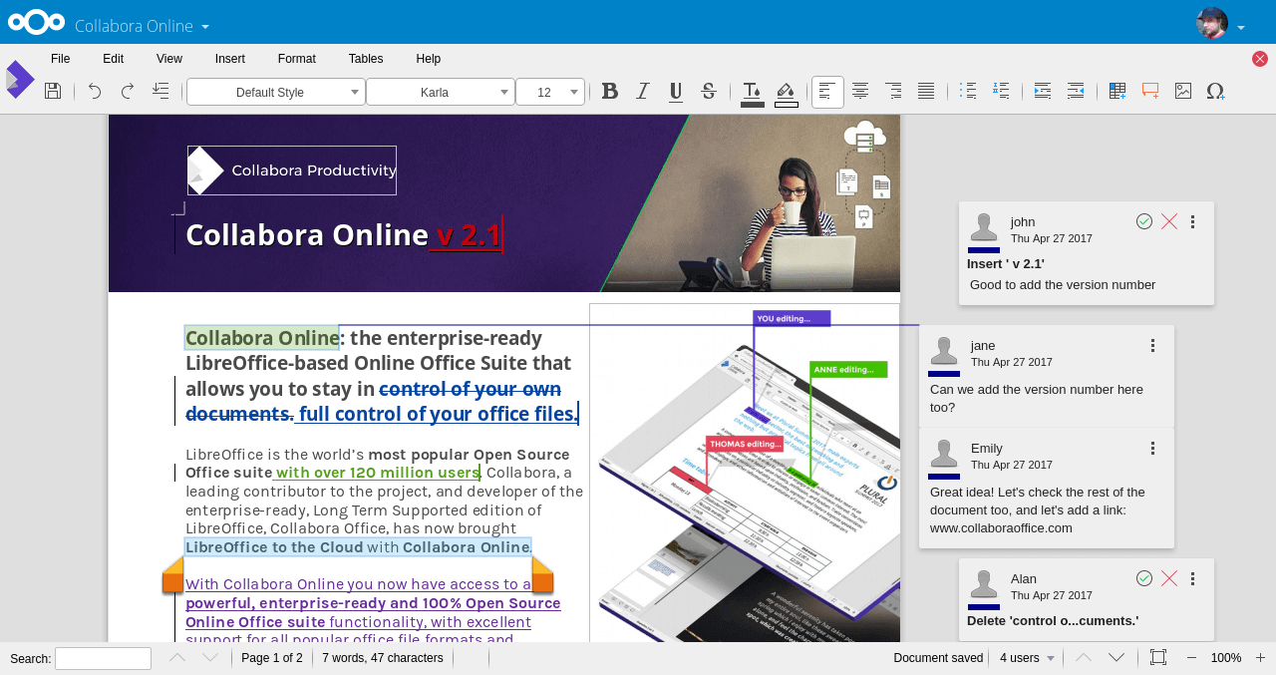Screen dimensions: 1276x675
Task: Decrease paragraph indent
Action: (1076, 92)
